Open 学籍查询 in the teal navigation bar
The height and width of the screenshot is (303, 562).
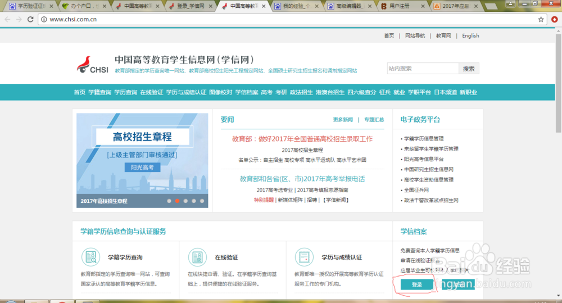99,93
